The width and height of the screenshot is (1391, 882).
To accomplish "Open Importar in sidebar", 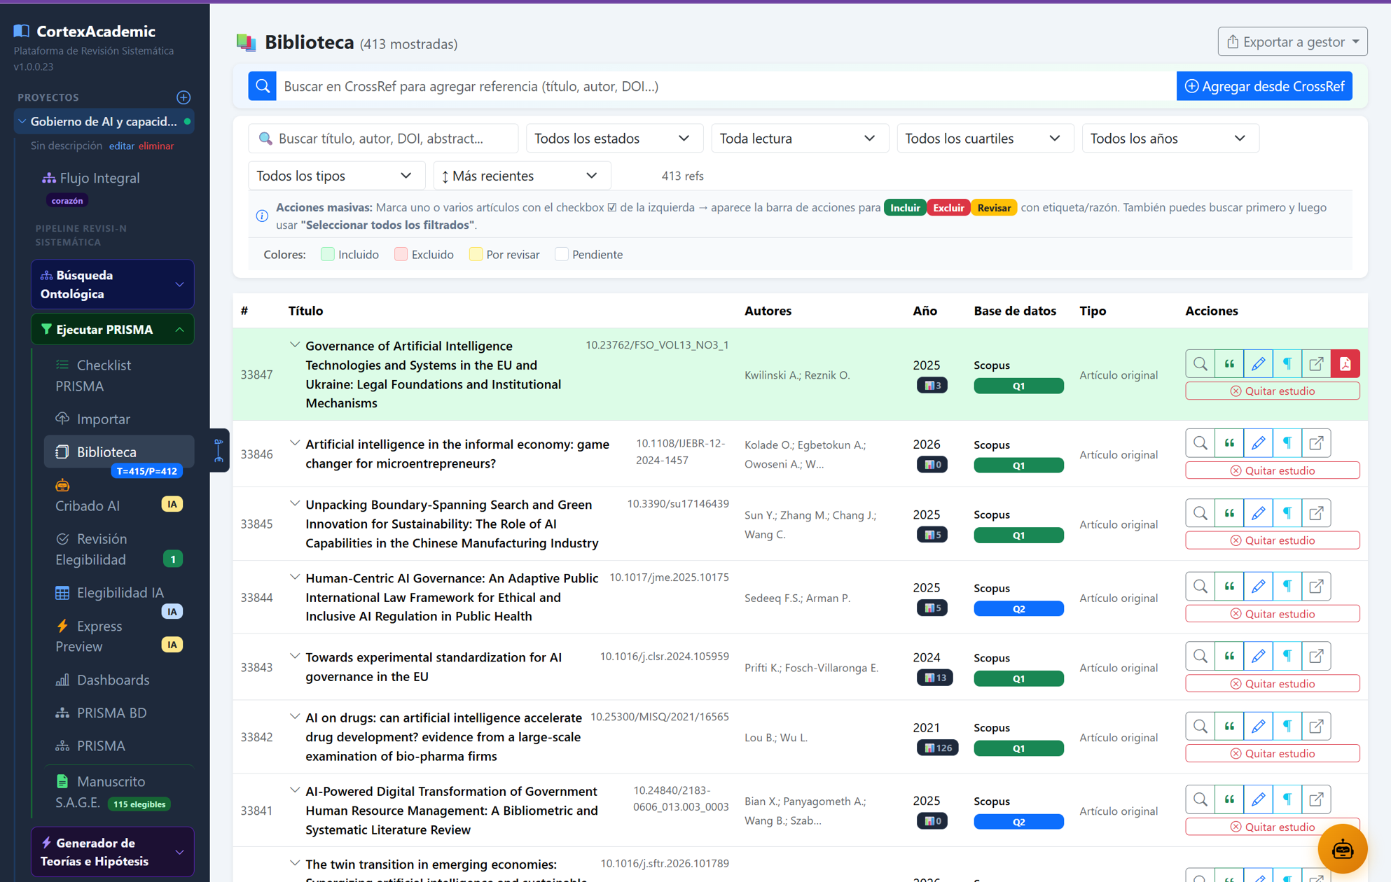I will coord(118,419).
